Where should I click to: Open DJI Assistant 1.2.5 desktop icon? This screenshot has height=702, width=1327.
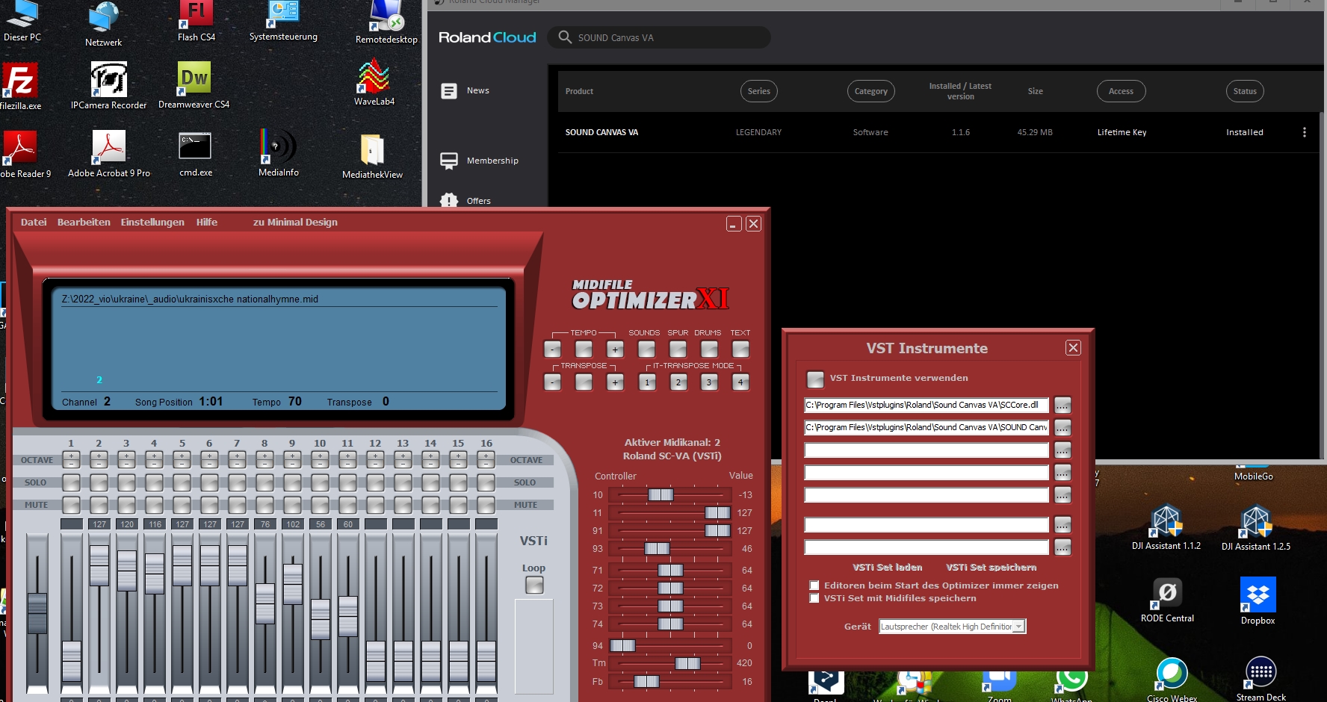click(x=1256, y=526)
